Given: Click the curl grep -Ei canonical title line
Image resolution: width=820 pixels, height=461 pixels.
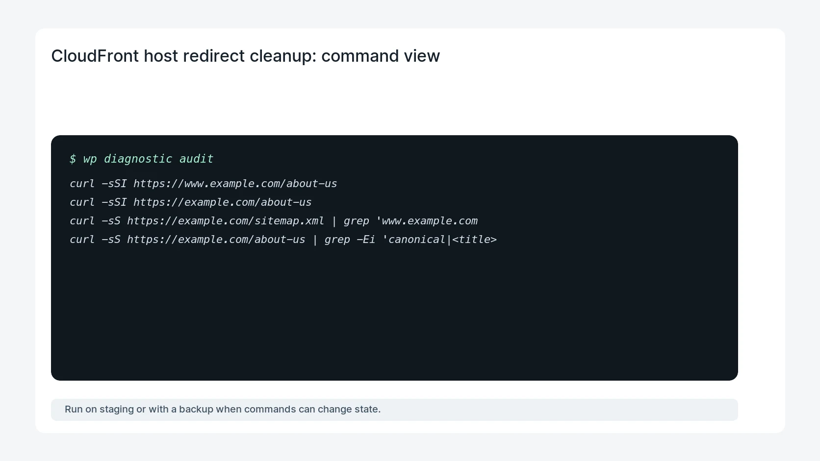Looking at the screenshot, I should 283,240.
